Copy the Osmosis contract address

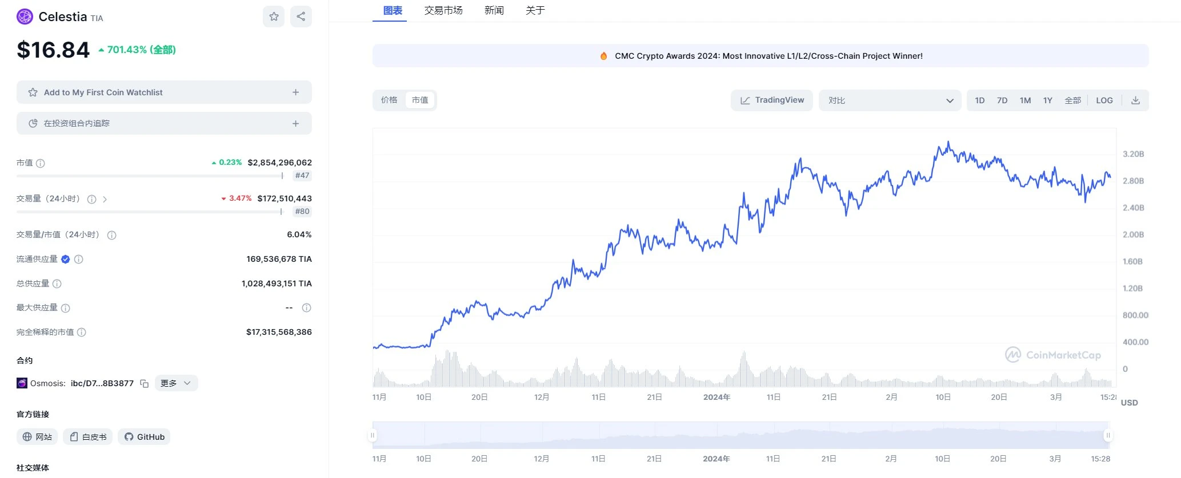pyautogui.click(x=145, y=384)
